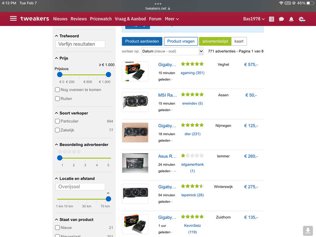
Task: Collapse the Prijs filter section
Action: click(x=62, y=58)
